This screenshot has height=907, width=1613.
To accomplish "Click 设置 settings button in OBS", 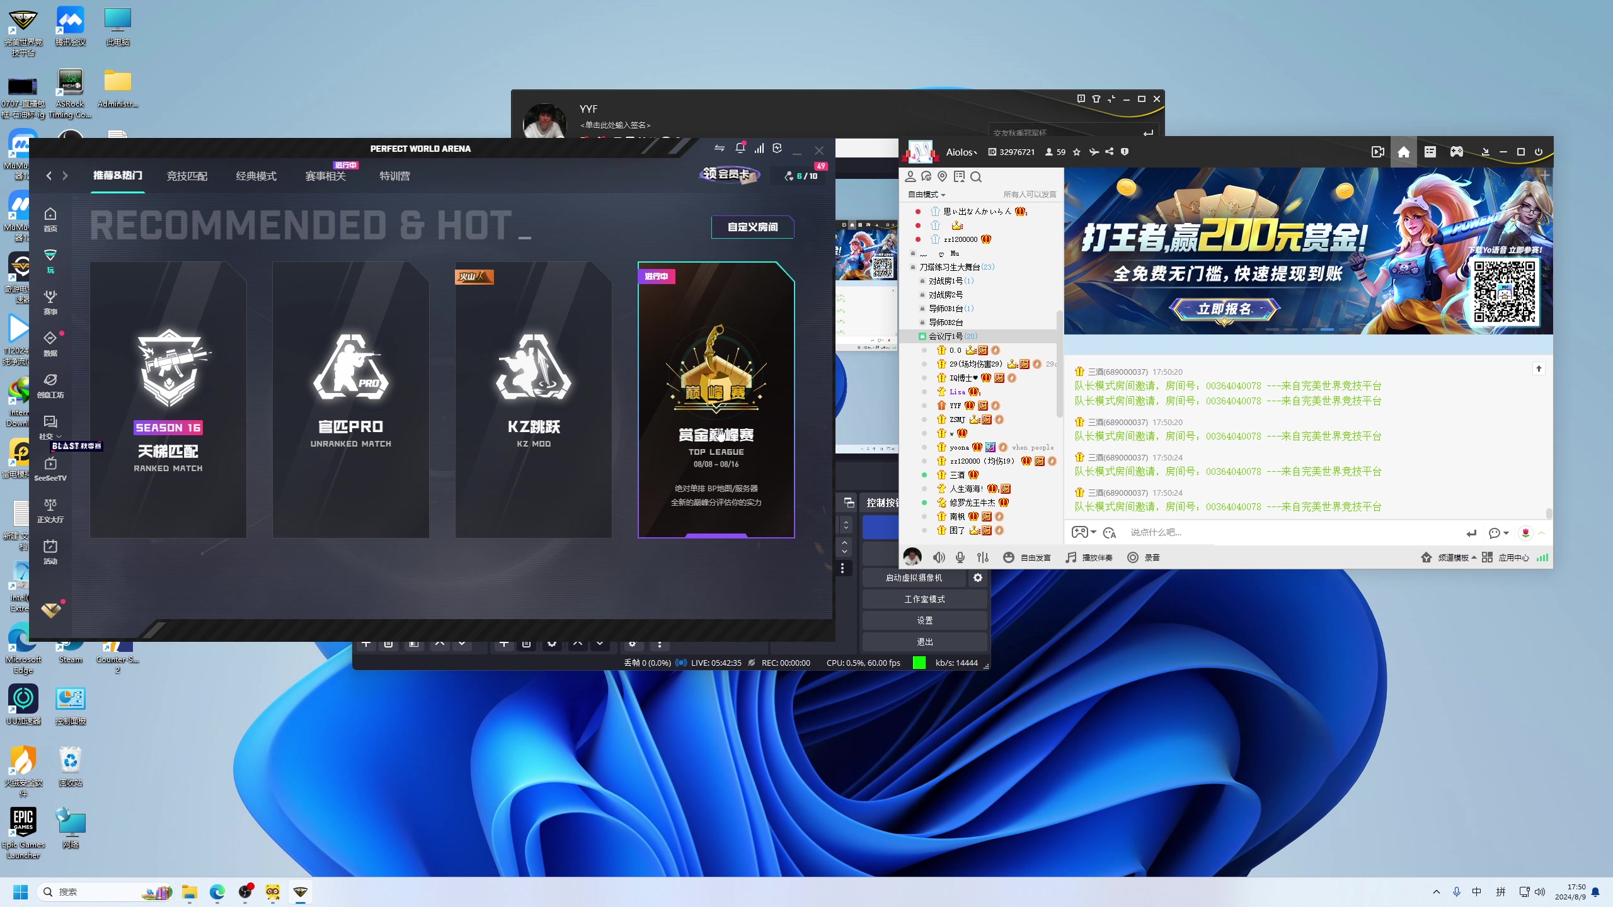I will click(x=924, y=620).
